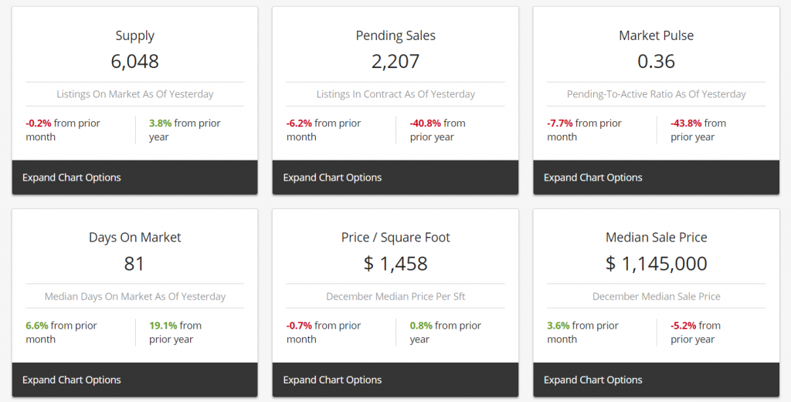
Task: Select the Pending Sales heading
Action: (395, 35)
